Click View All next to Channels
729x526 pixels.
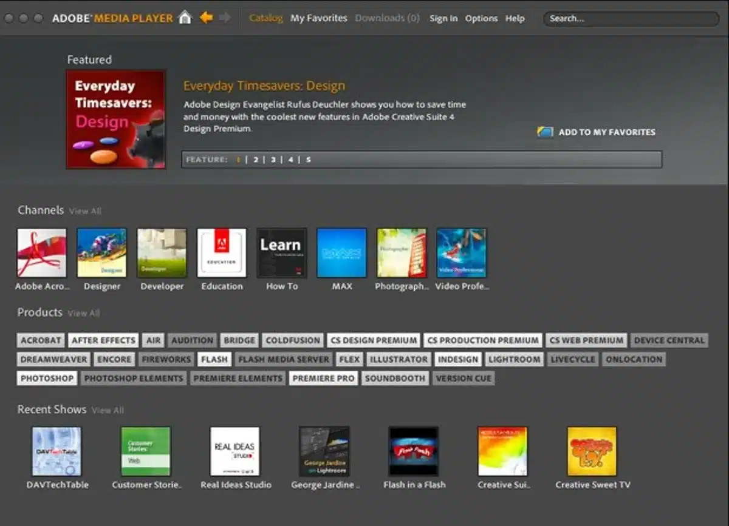(85, 211)
